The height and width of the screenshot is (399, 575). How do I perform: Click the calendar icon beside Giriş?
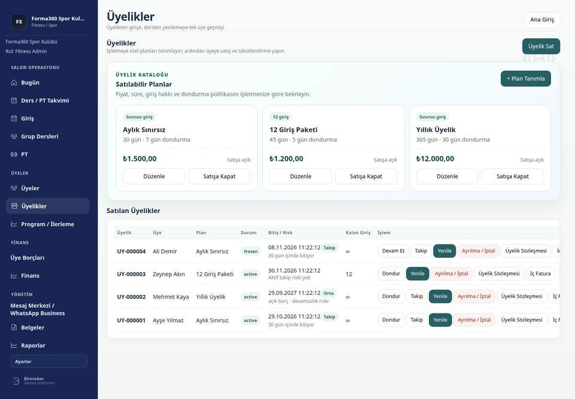(14, 118)
